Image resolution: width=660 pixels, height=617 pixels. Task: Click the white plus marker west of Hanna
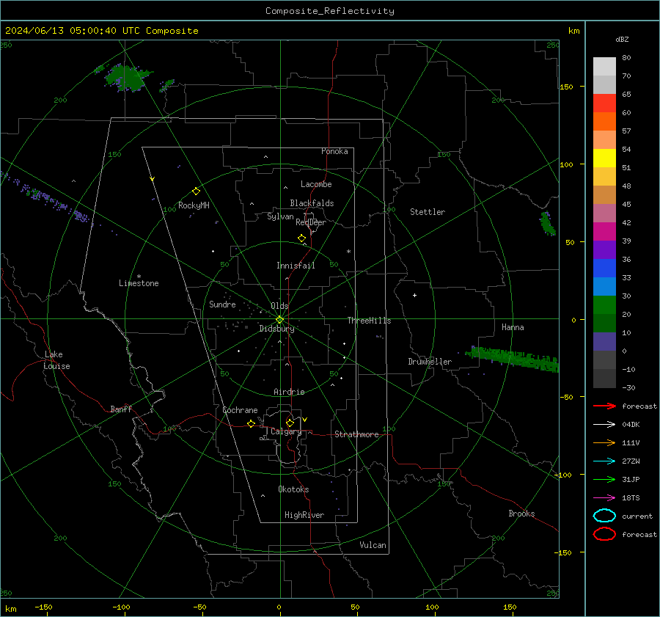point(414,295)
